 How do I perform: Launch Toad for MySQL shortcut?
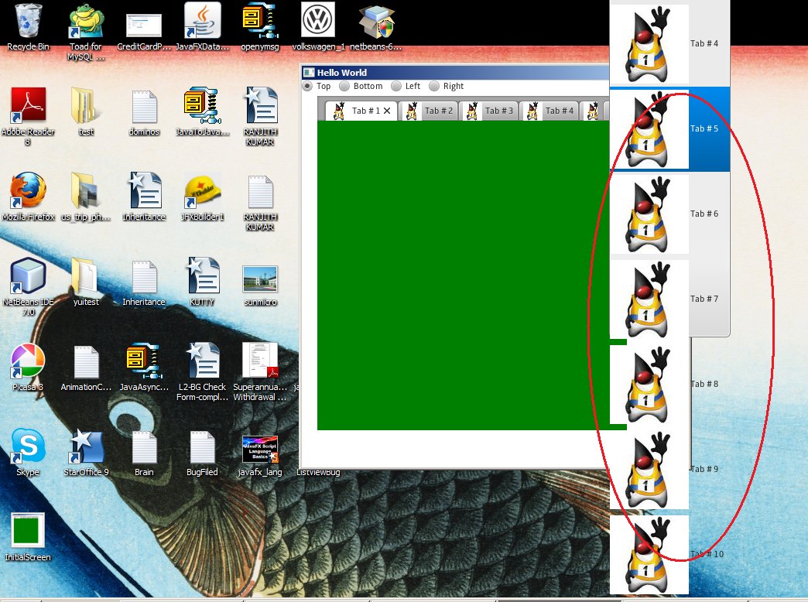[x=86, y=22]
